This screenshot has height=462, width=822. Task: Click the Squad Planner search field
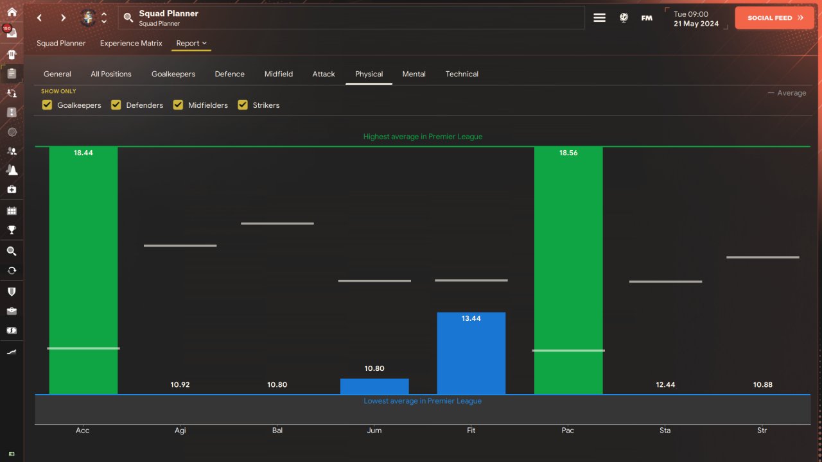pyautogui.click(x=351, y=18)
